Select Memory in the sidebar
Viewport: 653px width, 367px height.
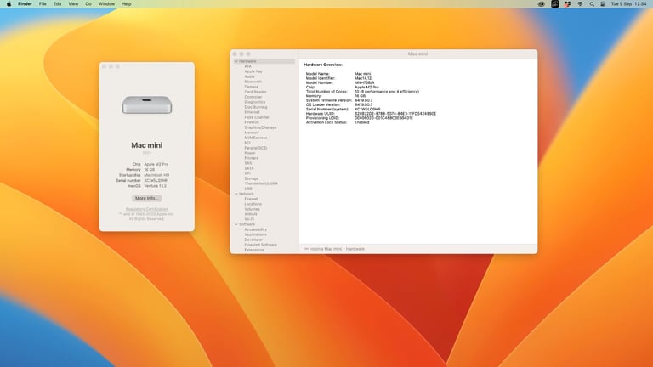tap(252, 133)
